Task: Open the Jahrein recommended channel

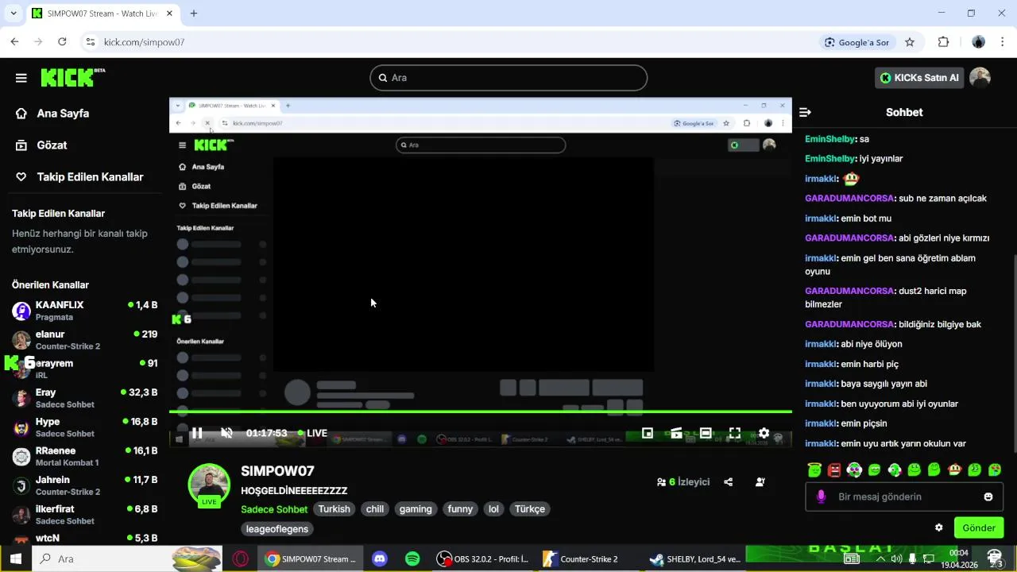Action: click(84, 485)
